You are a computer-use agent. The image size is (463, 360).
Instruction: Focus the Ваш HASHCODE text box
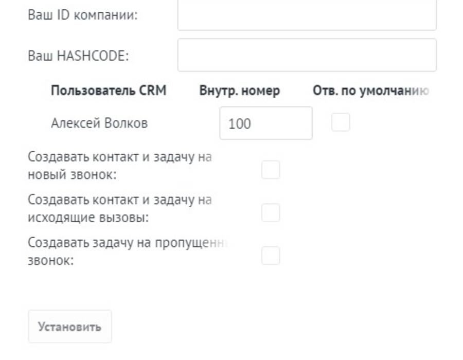(307, 55)
